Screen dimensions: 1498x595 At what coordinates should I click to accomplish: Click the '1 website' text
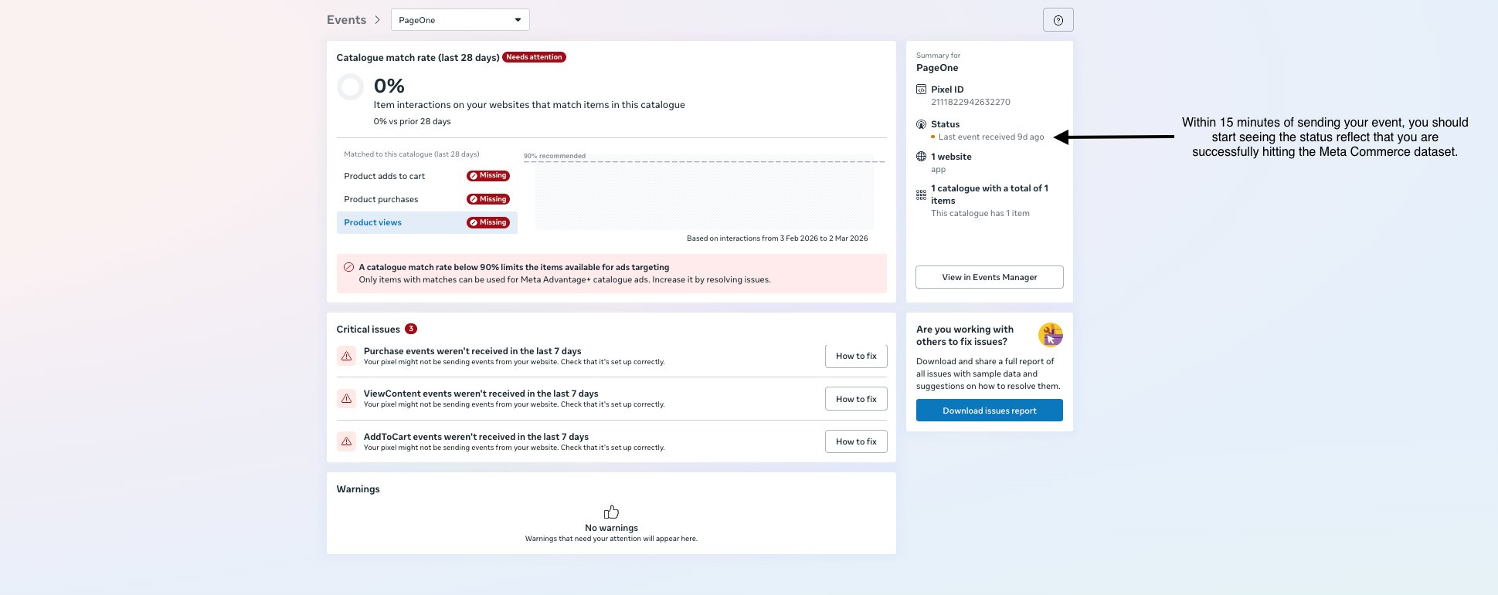(x=951, y=157)
